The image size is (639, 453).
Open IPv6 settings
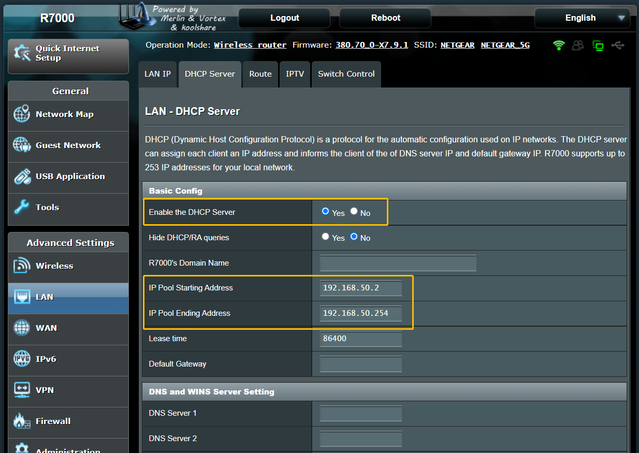pyautogui.click(x=48, y=359)
